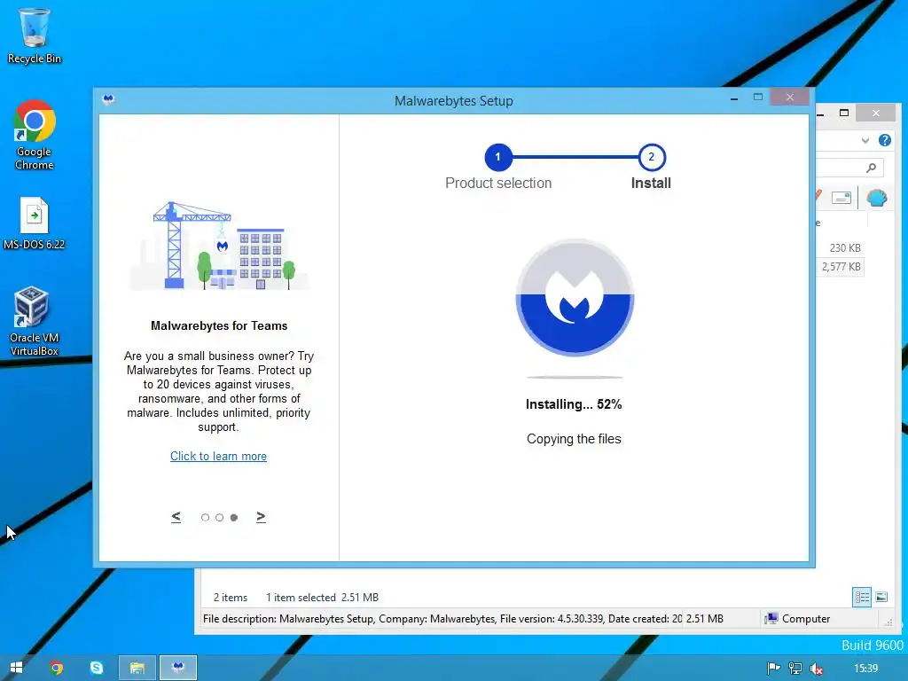Maximize the Malwarebytes Setup window
The height and width of the screenshot is (681, 908).
tap(758, 98)
